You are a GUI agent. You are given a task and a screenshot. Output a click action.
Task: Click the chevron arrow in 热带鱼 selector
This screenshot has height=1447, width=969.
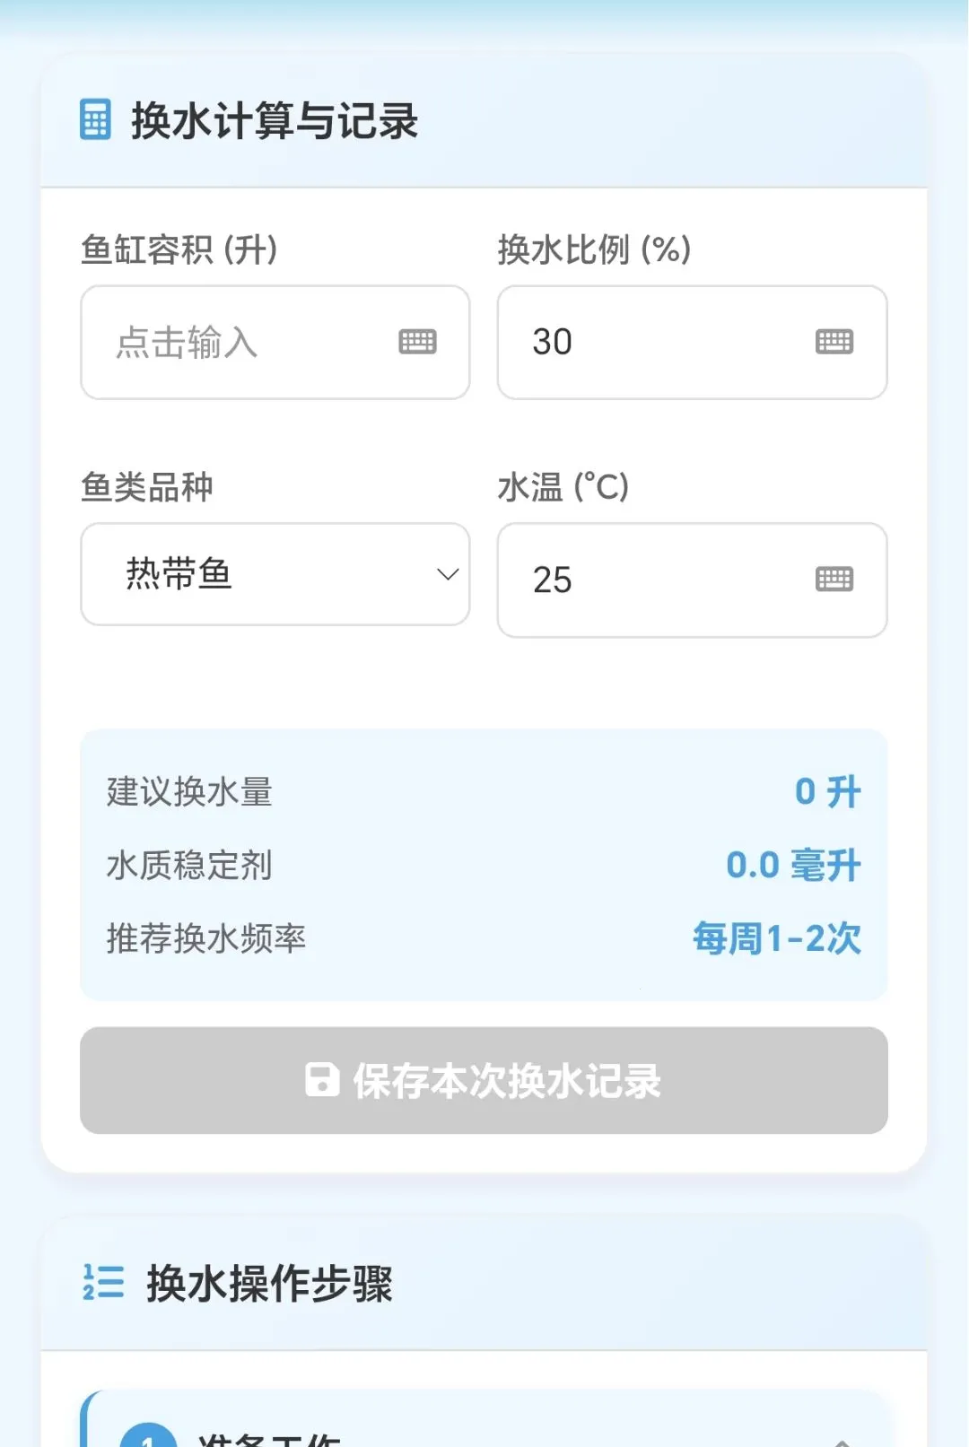pos(448,574)
